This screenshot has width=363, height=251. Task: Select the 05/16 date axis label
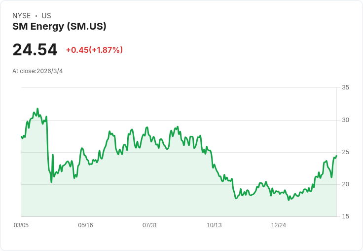tap(85, 225)
